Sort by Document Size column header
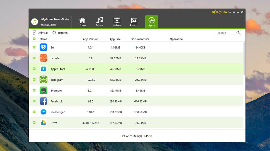270x151 pixels. click(x=140, y=39)
